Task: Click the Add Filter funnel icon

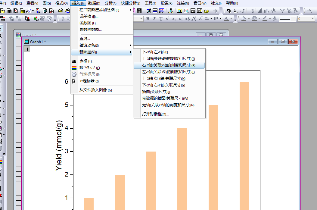Action: (x=282, y=11)
